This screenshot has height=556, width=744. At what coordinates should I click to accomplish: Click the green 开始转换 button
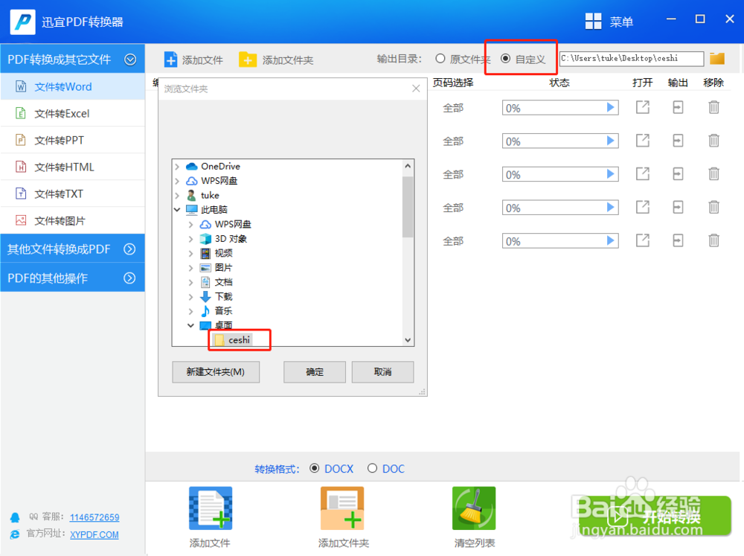click(x=655, y=516)
